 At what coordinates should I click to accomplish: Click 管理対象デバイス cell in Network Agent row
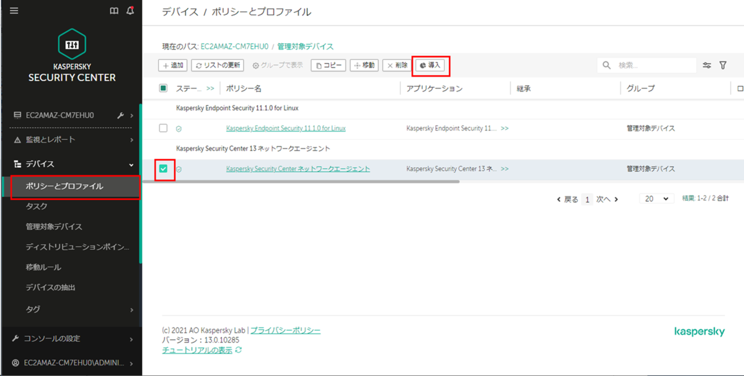click(x=651, y=168)
